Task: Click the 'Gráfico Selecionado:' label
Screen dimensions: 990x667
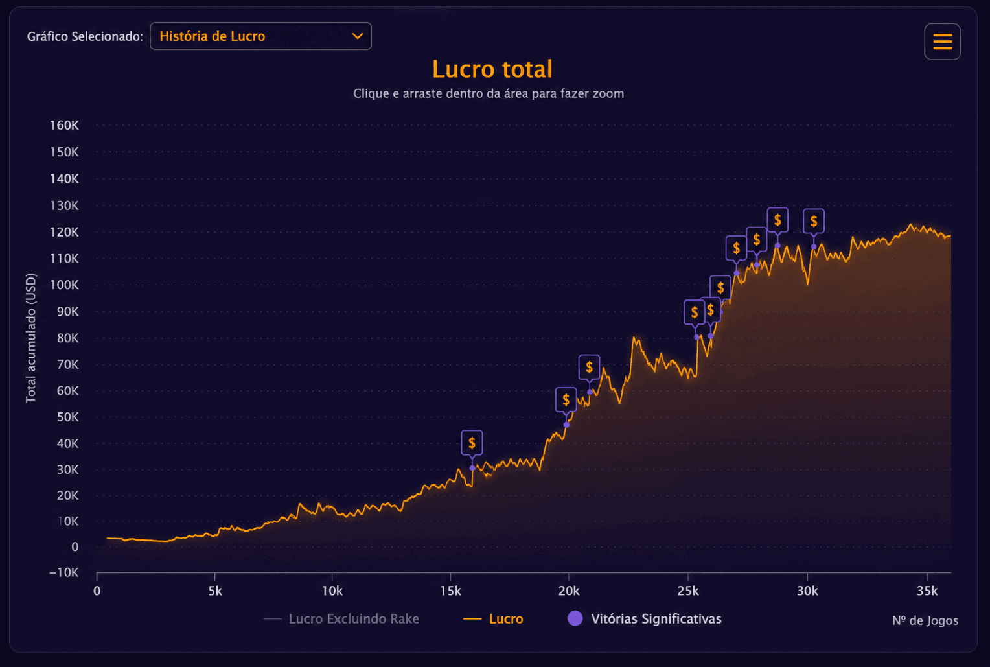Action: [85, 36]
